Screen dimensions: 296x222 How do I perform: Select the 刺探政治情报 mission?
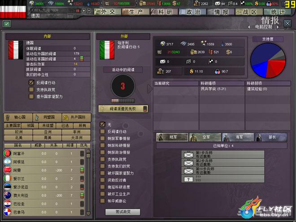click(103, 152)
